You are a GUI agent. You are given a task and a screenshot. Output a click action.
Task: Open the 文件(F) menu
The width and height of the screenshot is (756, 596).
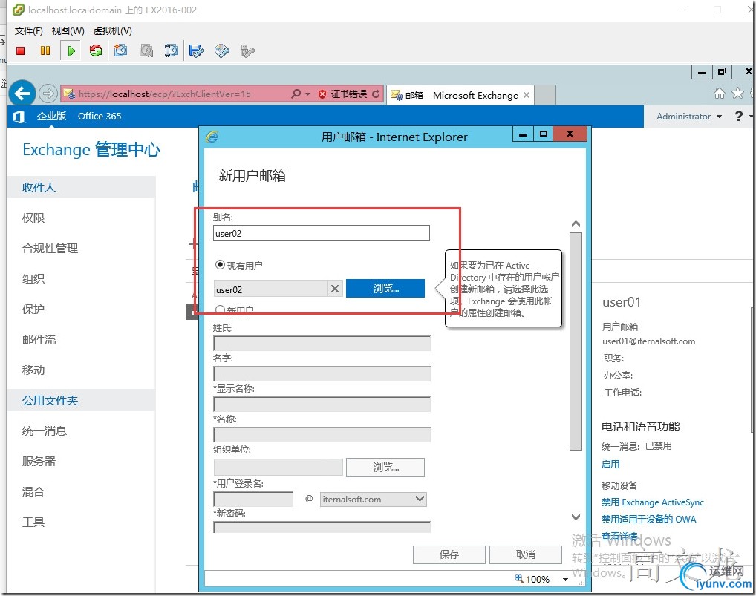coord(28,31)
